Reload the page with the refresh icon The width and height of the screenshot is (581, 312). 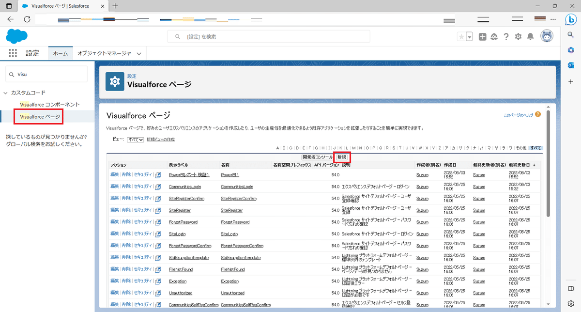[27, 19]
